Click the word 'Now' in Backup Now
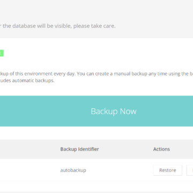Viewport: 193px width, 193px height. 128,111
